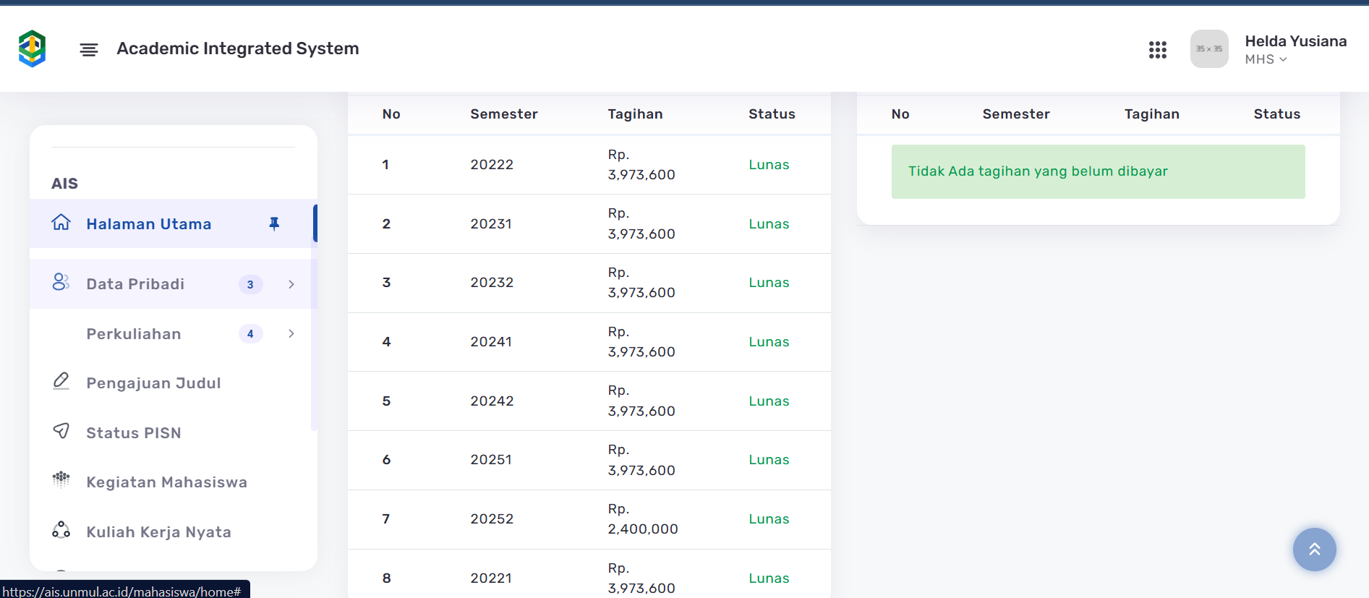Viewport: 1369px width, 598px height.
Task: Click the pin icon on Halaman Utama
Action: tap(274, 223)
